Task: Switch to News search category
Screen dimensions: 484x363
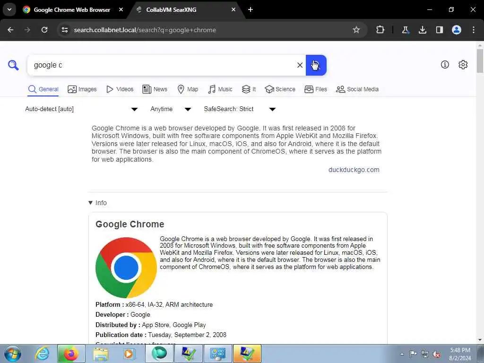Action: tap(155, 89)
